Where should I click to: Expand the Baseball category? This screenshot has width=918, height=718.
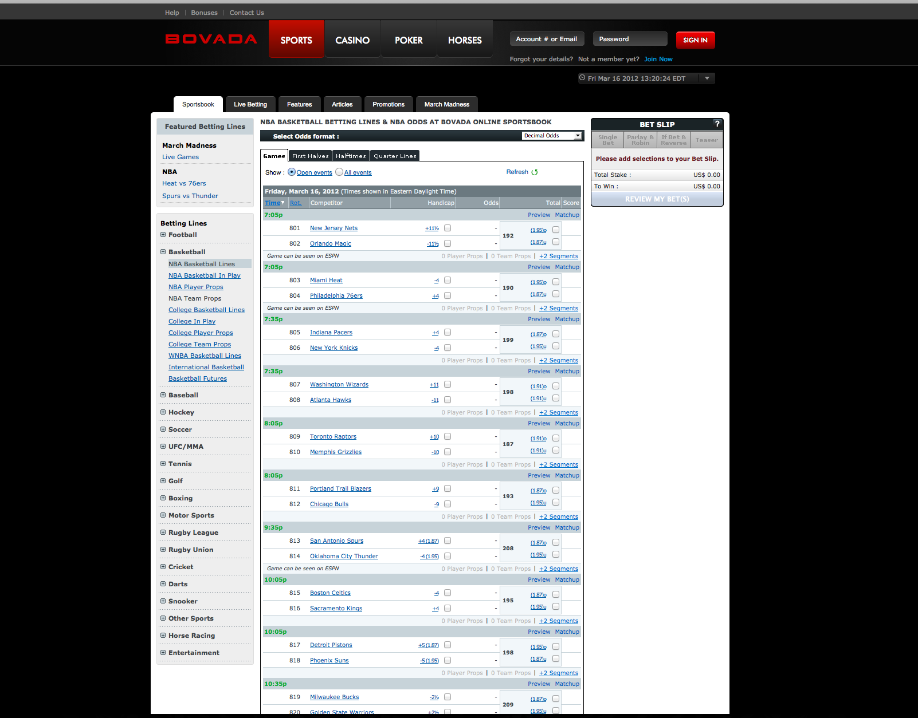[x=163, y=395]
